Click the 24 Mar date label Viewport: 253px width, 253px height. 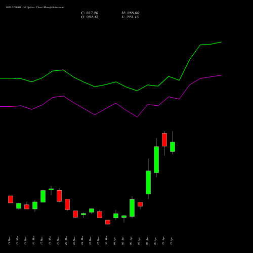point(82,240)
